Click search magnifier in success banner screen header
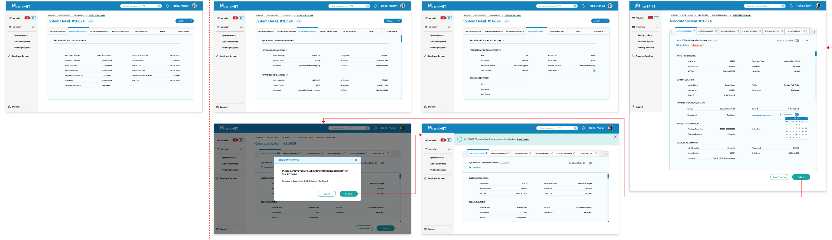Image resolution: width=832 pixels, height=240 pixels. point(576,128)
